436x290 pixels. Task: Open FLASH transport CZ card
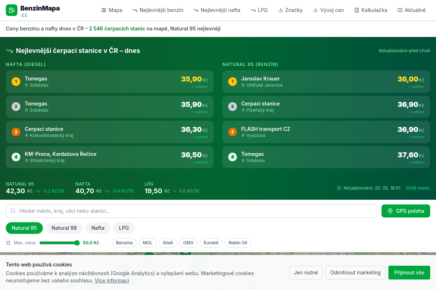(x=326, y=132)
